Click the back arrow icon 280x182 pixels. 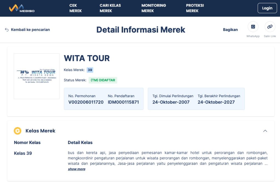[x=7, y=30]
